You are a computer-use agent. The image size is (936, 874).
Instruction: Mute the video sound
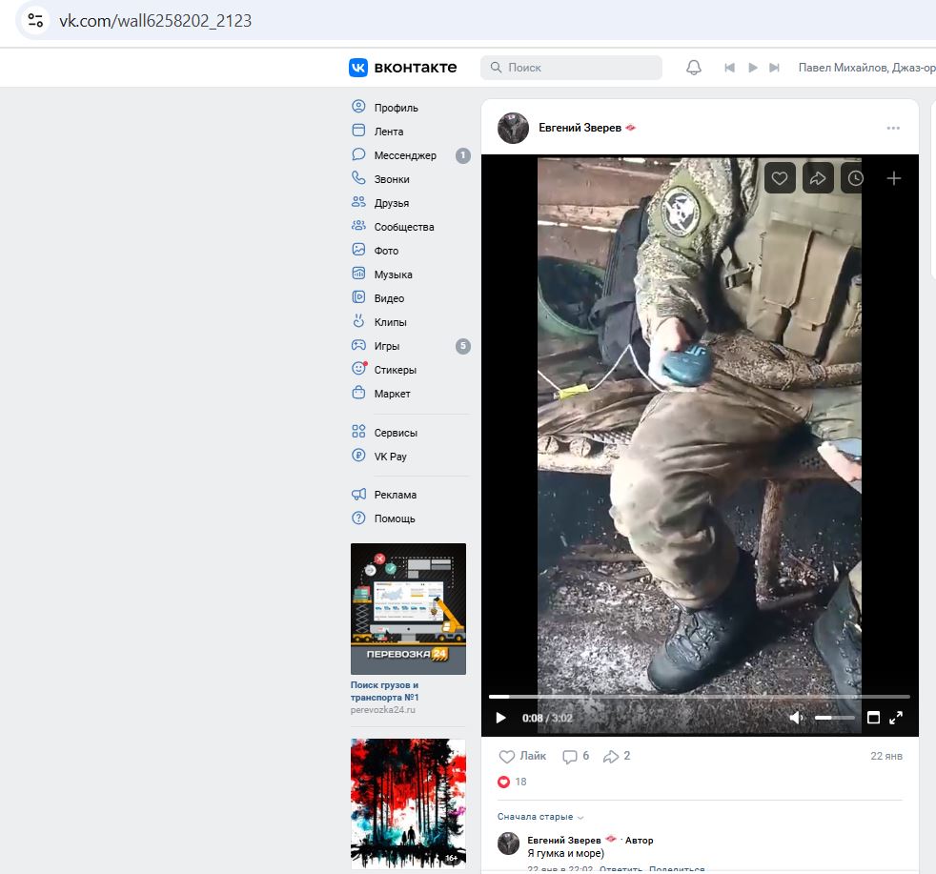click(x=796, y=718)
